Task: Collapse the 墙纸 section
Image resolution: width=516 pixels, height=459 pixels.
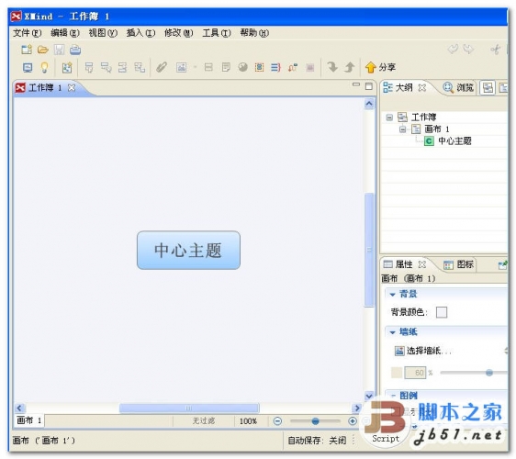Action: 393,332
